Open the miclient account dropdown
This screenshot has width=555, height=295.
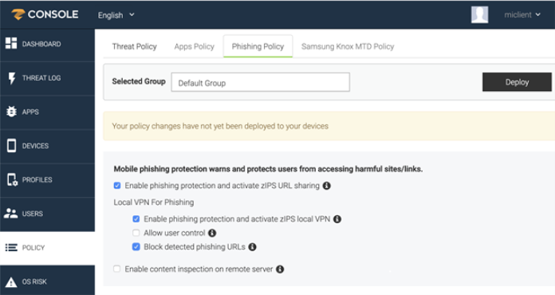pos(522,15)
